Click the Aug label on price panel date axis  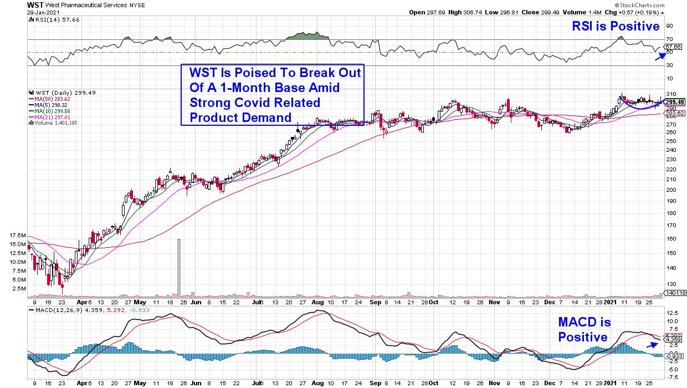point(317,303)
